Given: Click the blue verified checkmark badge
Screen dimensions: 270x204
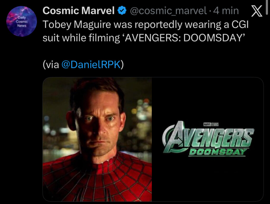Looking at the screenshot, I should (122, 11).
